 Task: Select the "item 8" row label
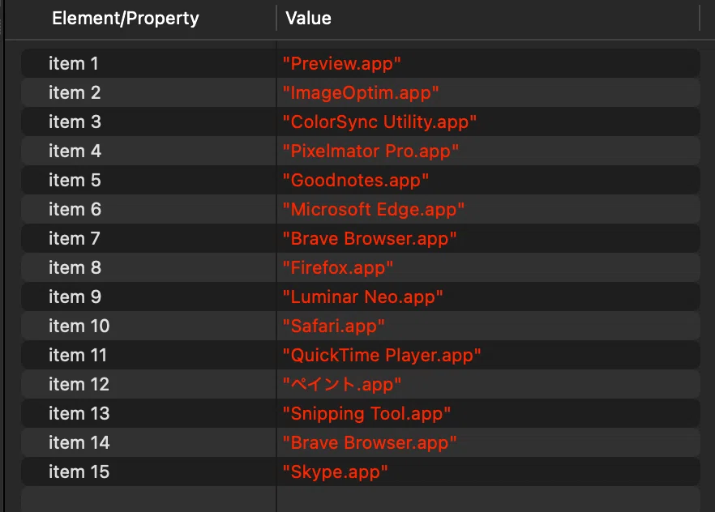tap(75, 267)
